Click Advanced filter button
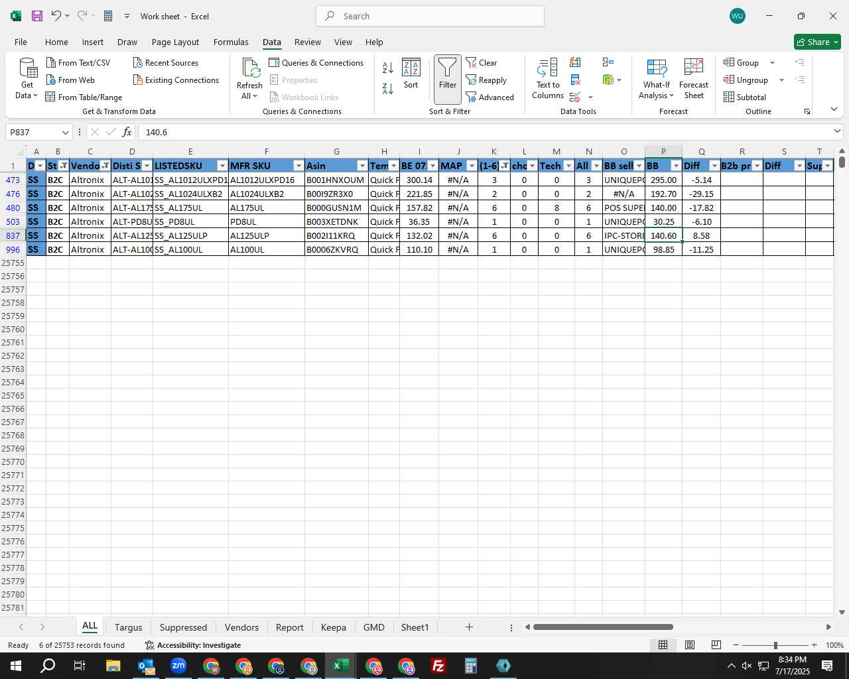This screenshot has height=679, width=849. click(x=490, y=97)
